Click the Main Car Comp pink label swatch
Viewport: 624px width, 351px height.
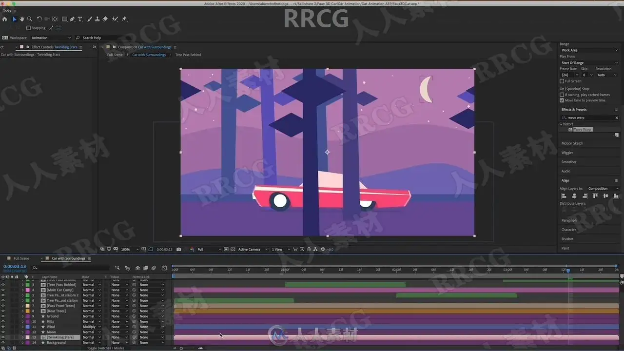(27, 290)
